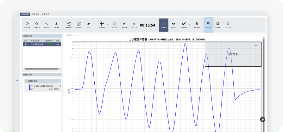Click the eraser zero-reset icon
This screenshot has width=283, height=132.
pyautogui.click(x=89, y=24)
